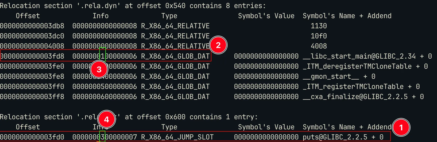Click the red annotation badge numbered 2
The width and height of the screenshot is (437, 142).
point(218,45)
